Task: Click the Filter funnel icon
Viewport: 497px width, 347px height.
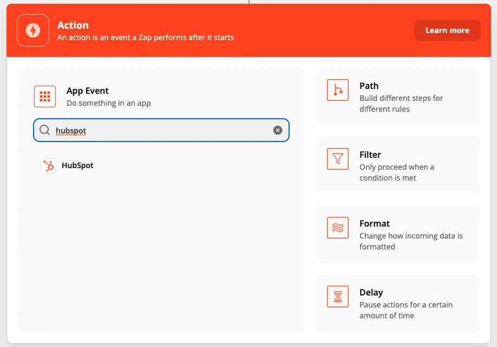Action: pyautogui.click(x=338, y=159)
